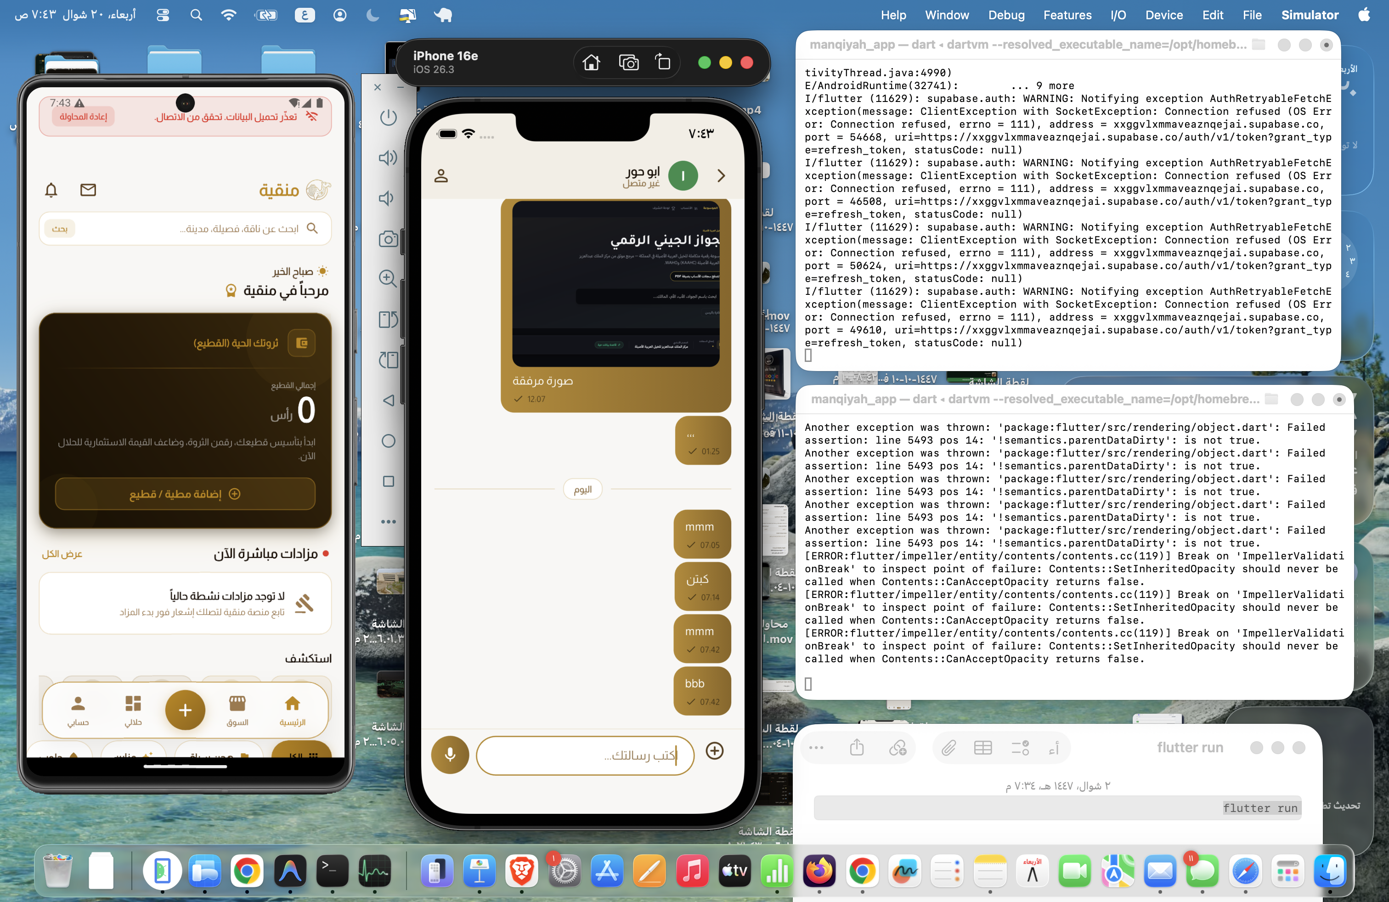Open the Notes more options ellipsis menu
Viewport: 1389px width, 902px height.
[x=816, y=747]
